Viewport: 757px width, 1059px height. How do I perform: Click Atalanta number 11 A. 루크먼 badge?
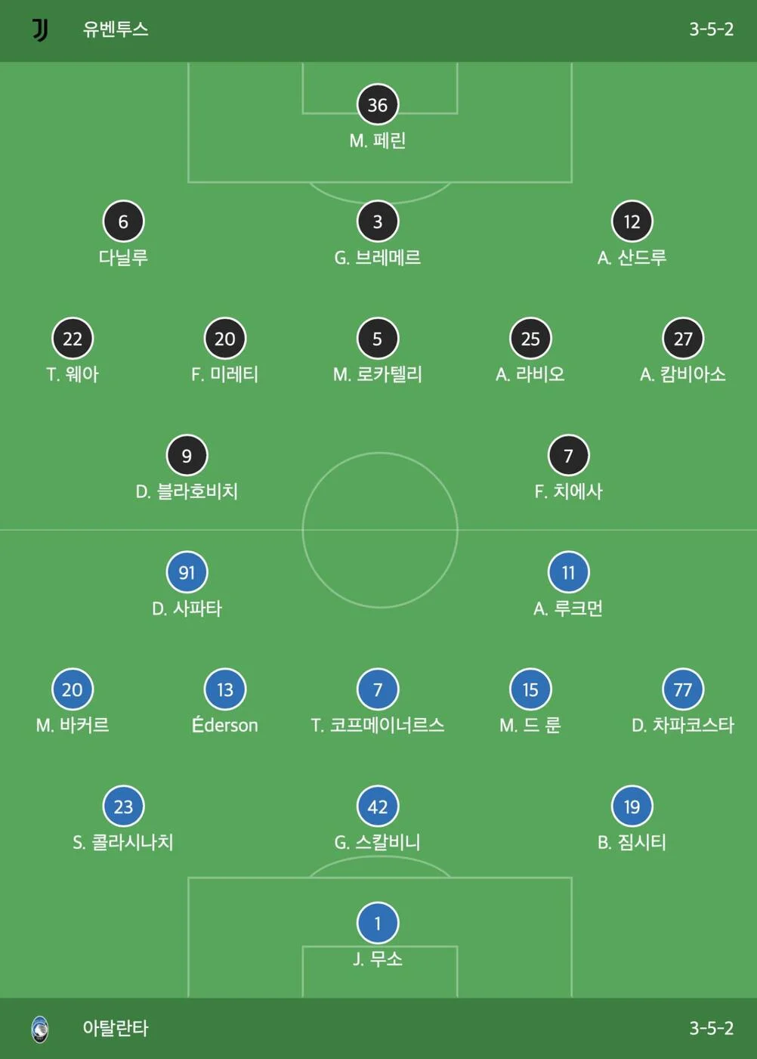pyautogui.click(x=568, y=573)
